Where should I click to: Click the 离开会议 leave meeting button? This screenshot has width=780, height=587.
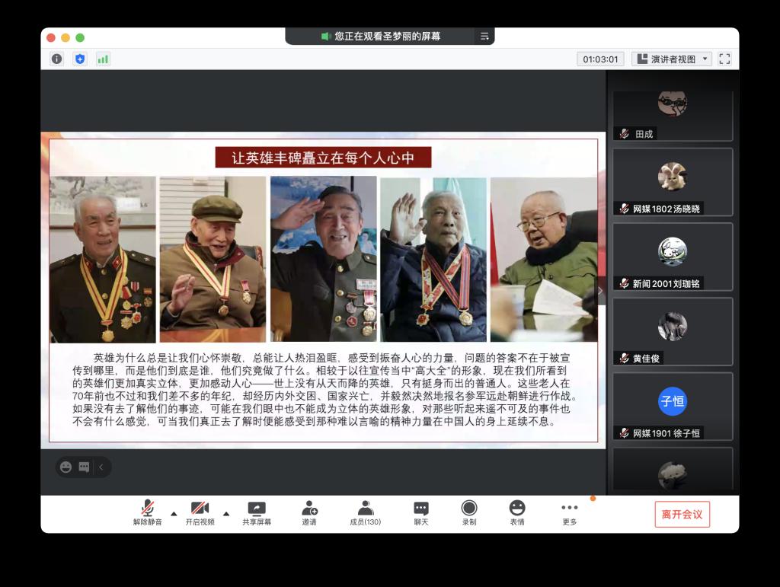tap(682, 514)
